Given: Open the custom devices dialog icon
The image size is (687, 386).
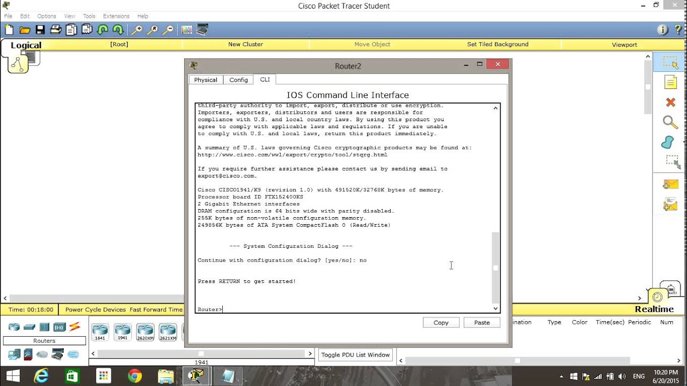Looking at the screenshot, I should point(202,30).
